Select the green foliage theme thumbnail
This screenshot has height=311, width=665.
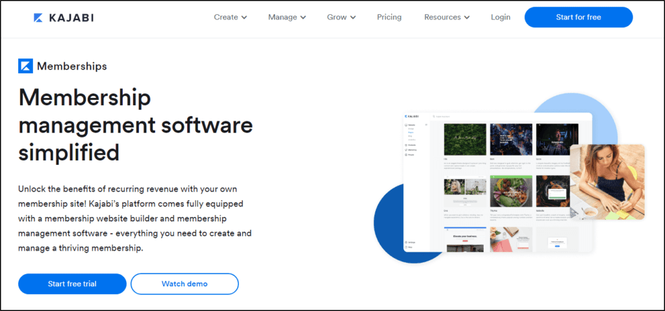(465, 139)
